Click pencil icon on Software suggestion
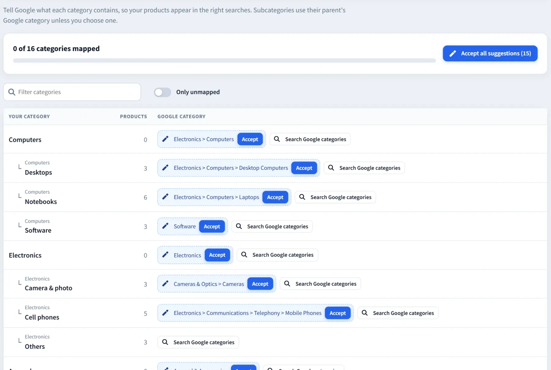This screenshot has height=370, width=551. (165, 226)
